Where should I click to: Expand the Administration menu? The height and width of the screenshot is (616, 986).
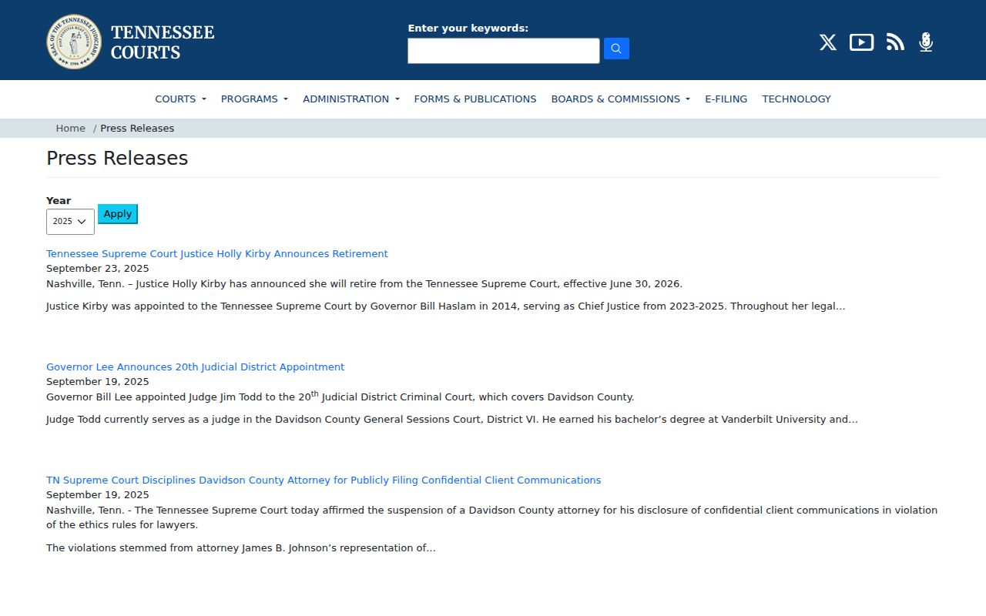[351, 99]
